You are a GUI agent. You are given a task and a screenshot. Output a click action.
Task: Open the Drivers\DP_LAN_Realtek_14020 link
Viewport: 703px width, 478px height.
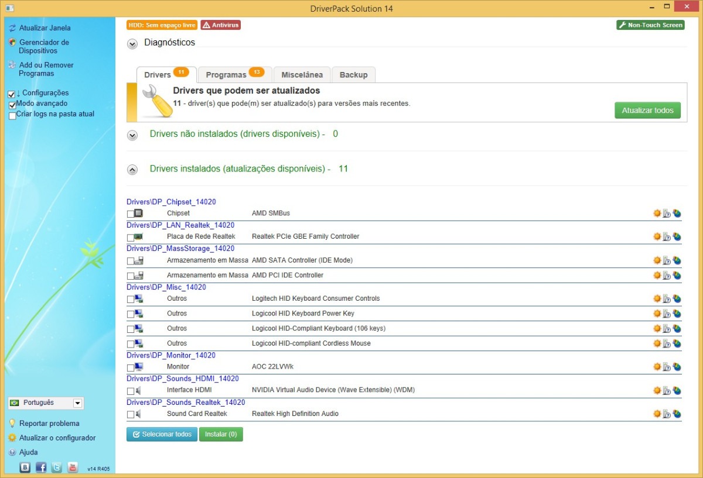180,225
